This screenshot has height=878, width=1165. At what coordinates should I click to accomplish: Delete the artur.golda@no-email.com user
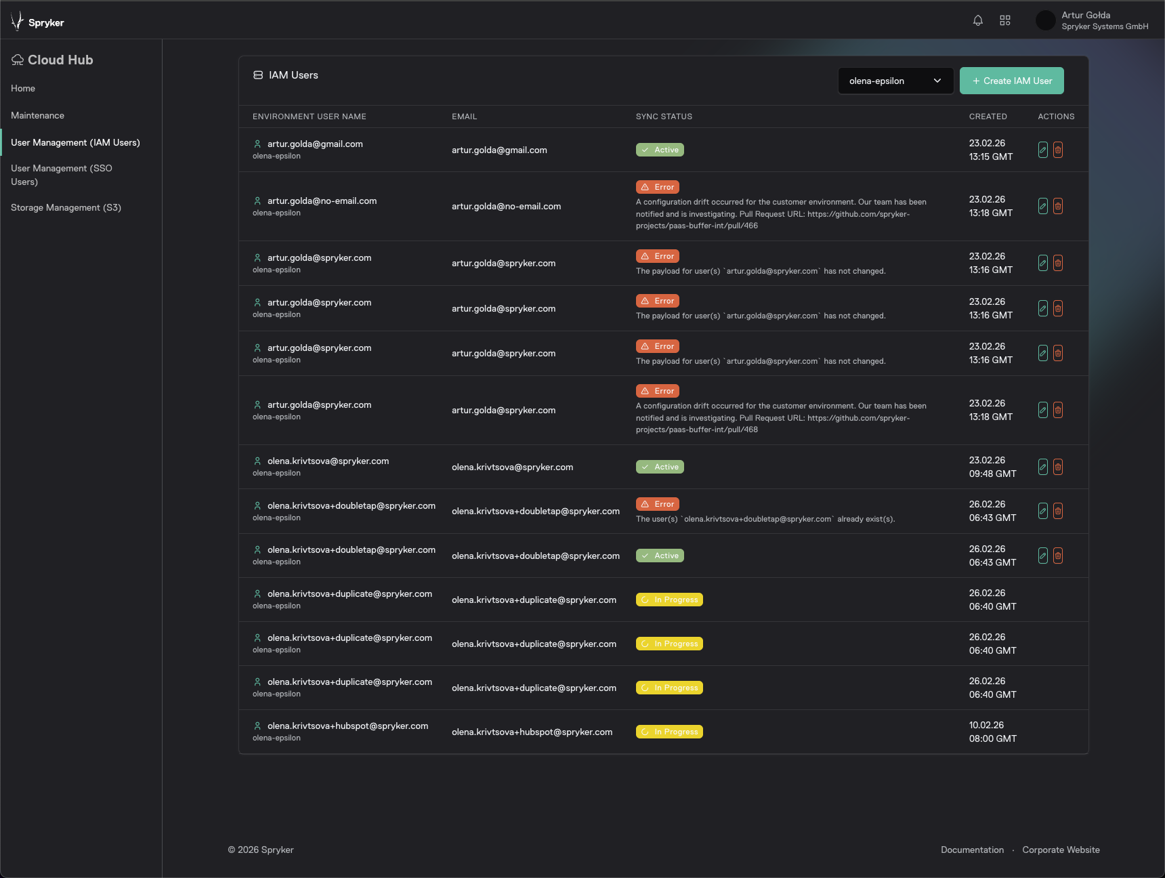point(1058,206)
